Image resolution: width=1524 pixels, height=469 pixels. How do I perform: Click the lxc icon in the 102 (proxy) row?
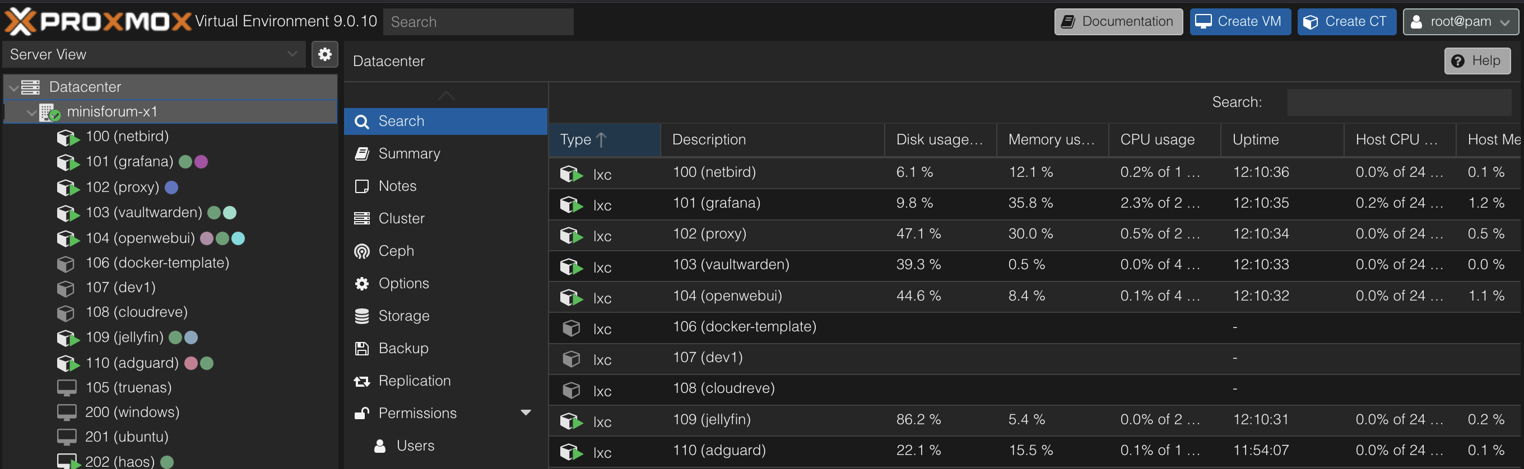[571, 235]
